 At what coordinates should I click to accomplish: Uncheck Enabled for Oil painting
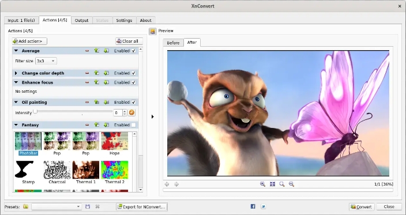pos(134,102)
